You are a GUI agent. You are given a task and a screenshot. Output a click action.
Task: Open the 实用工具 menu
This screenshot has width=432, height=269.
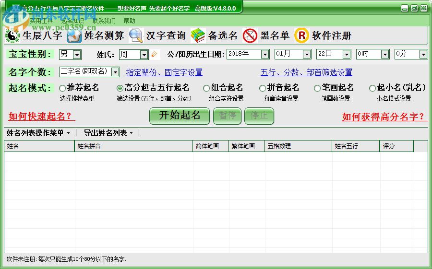click(x=41, y=21)
